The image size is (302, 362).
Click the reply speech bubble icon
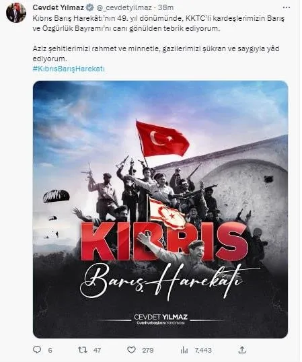click(x=37, y=349)
